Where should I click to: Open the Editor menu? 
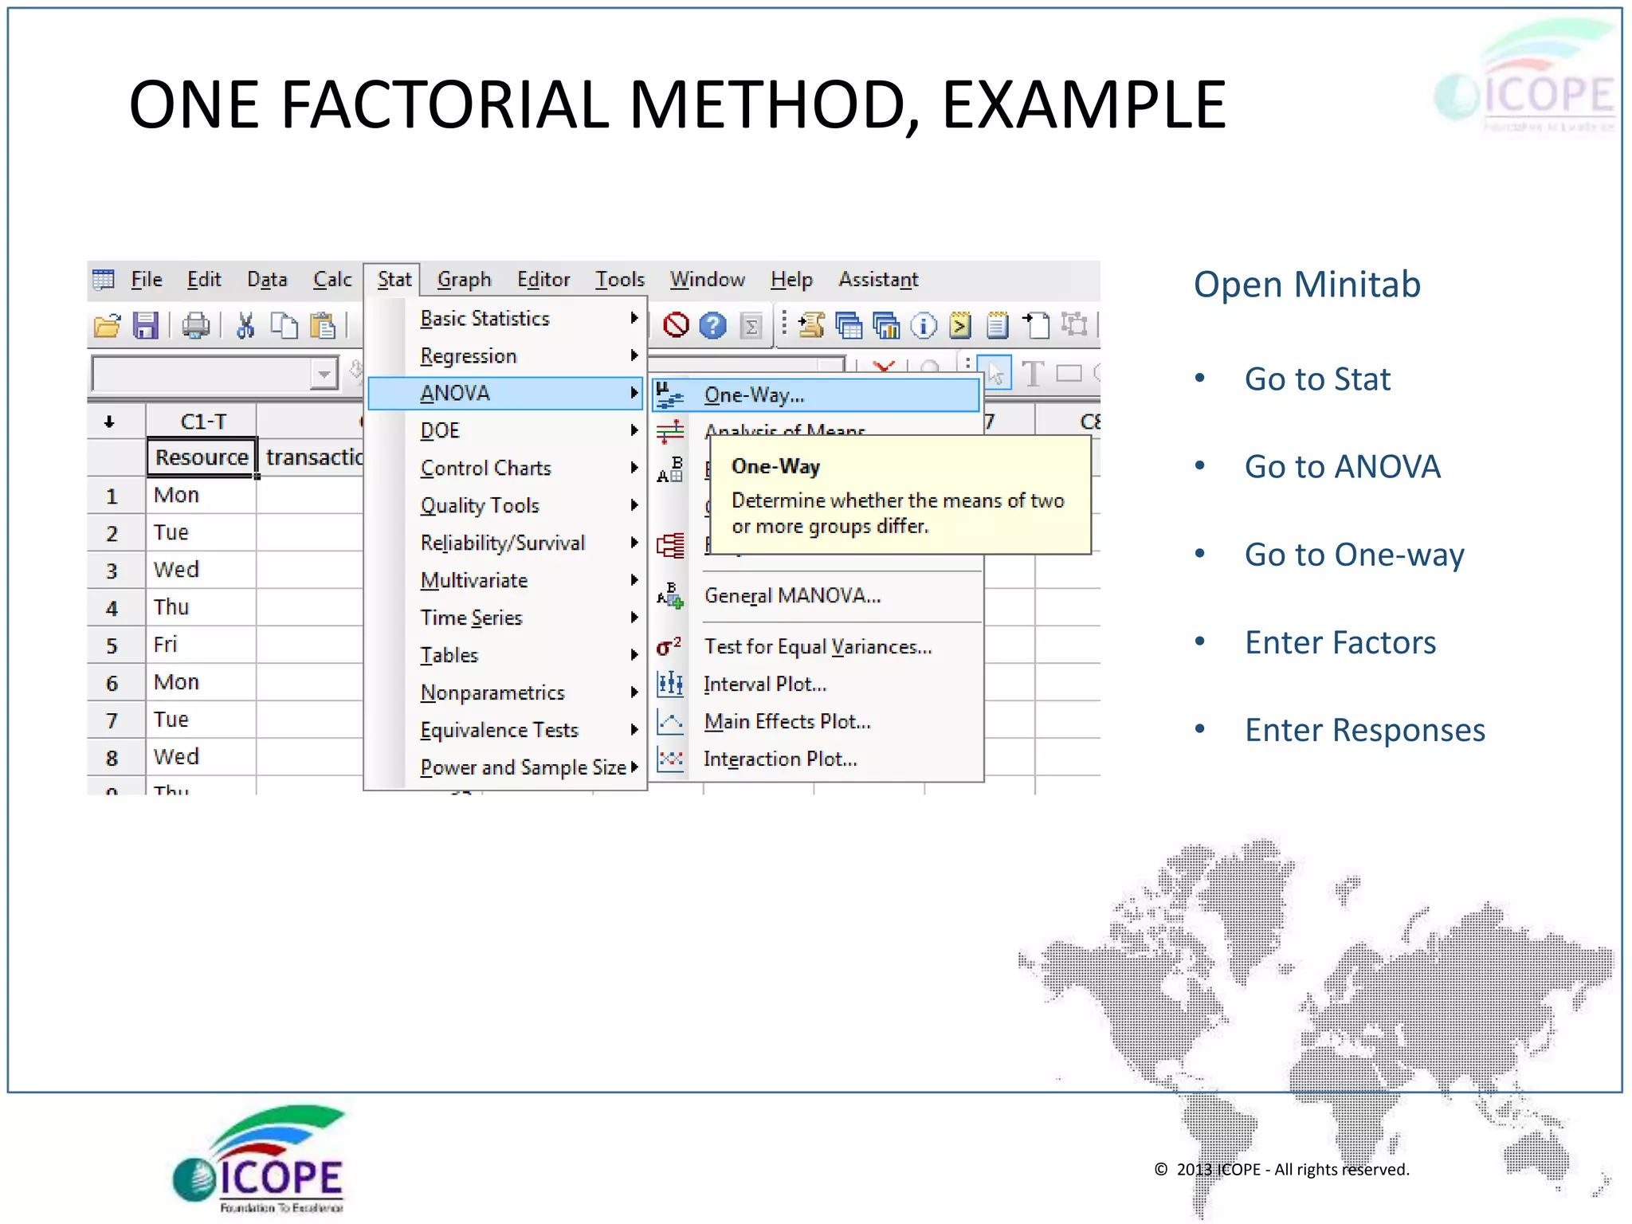[543, 280]
